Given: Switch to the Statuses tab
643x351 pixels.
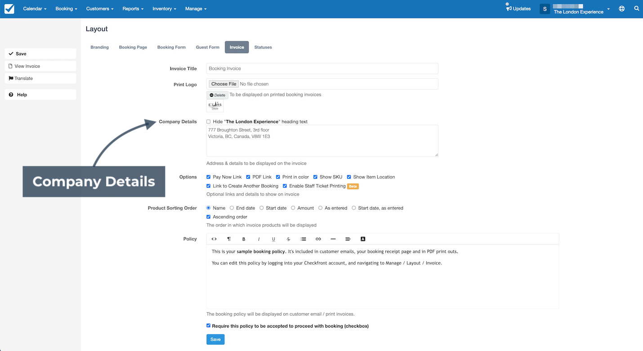Looking at the screenshot, I should click(263, 47).
